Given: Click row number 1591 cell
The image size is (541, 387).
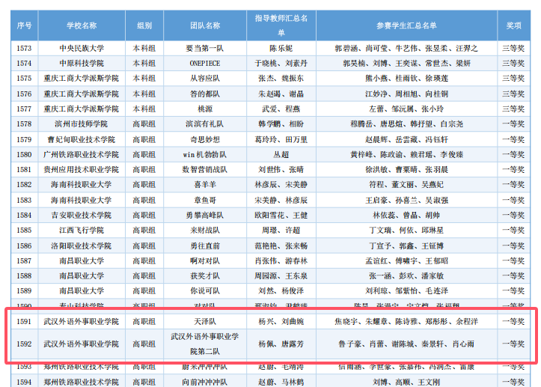Looking at the screenshot, I should point(24,321).
